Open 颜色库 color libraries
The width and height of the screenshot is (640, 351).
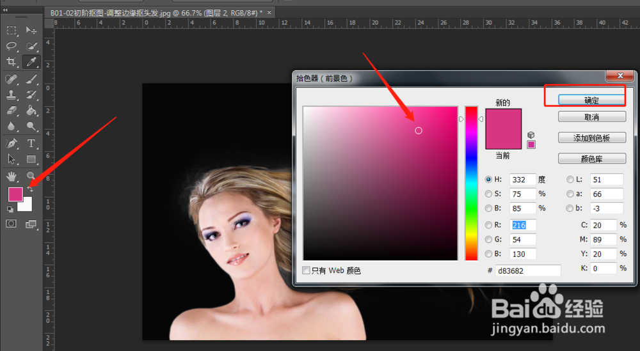click(x=592, y=159)
